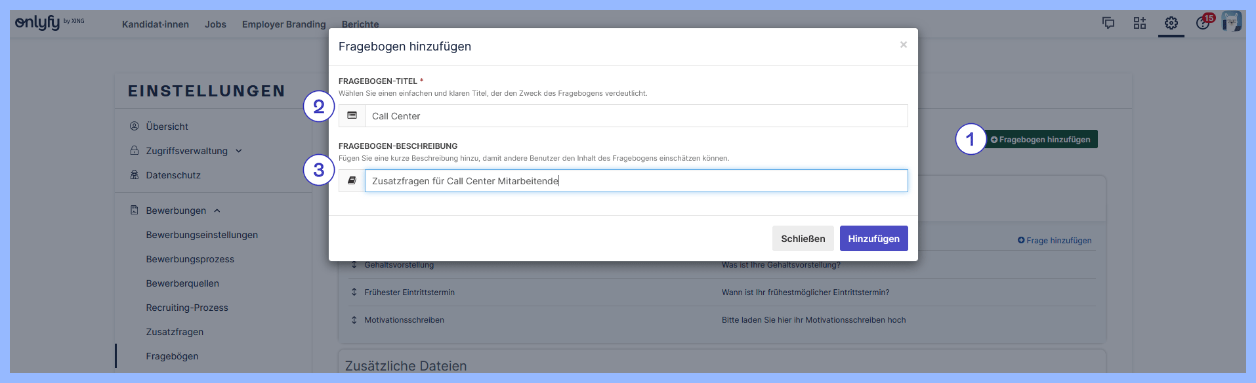
Task: Open the apps grid icon in header
Action: click(1140, 24)
